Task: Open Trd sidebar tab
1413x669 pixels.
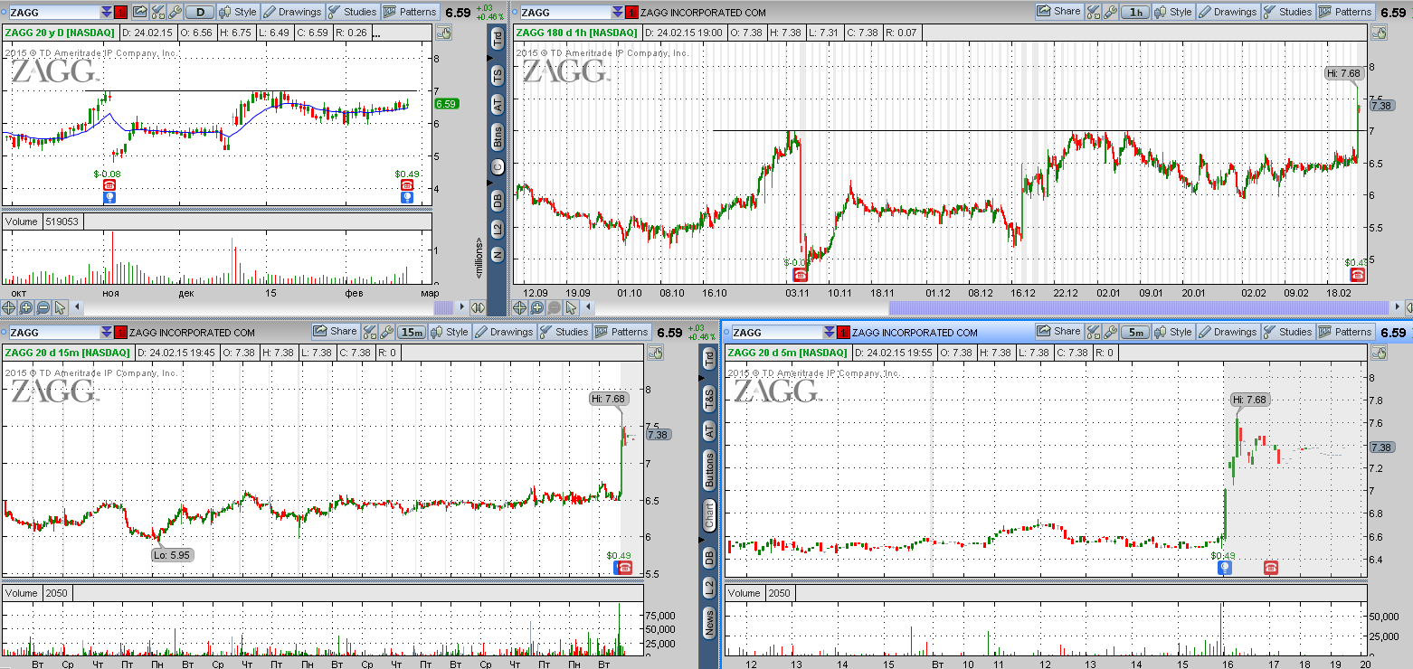Action: [497, 39]
